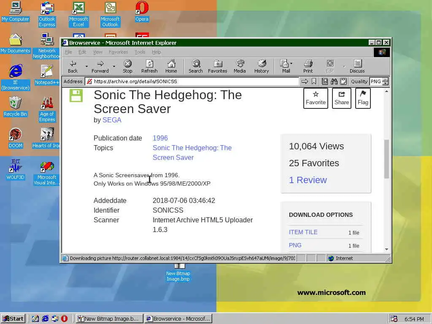
Task: Open the Sonic Screen Saver topic link
Action: [x=192, y=153]
